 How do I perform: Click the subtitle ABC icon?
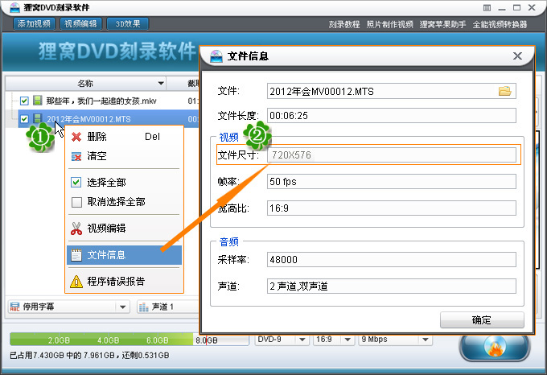14,307
